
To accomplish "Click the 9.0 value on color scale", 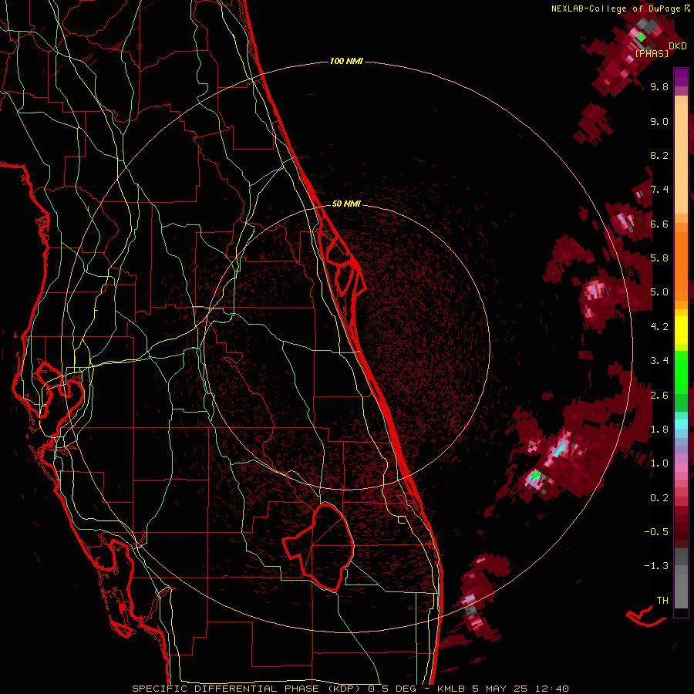I will [659, 122].
